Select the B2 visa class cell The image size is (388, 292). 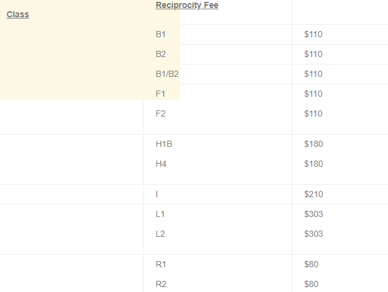[x=161, y=54]
